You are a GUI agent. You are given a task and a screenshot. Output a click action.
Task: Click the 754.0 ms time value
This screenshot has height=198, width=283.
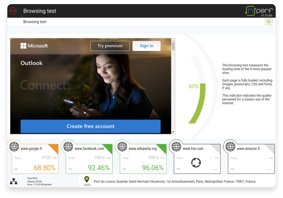(102, 158)
